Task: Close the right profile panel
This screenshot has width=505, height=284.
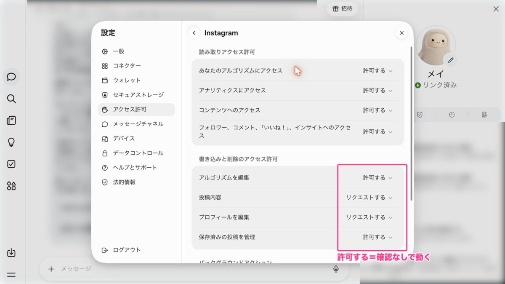Action: click(x=496, y=9)
